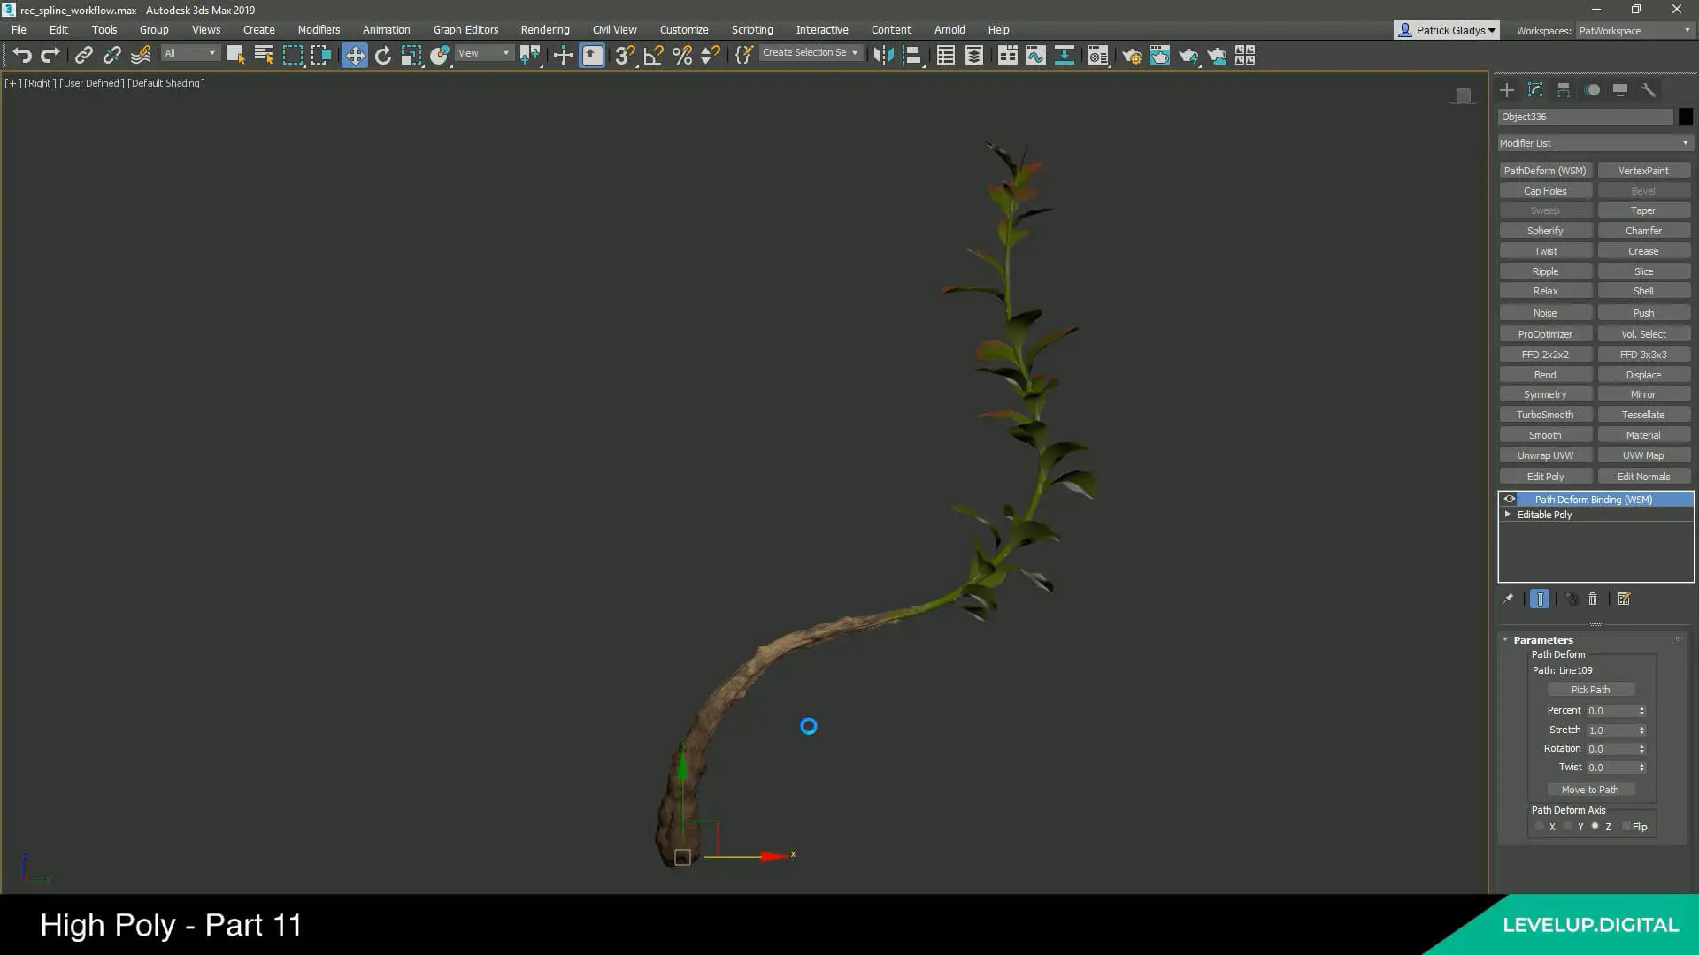The image size is (1699, 955).
Task: Toggle the Use Pivot Point Center button
Action: click(x=530, y=56)
